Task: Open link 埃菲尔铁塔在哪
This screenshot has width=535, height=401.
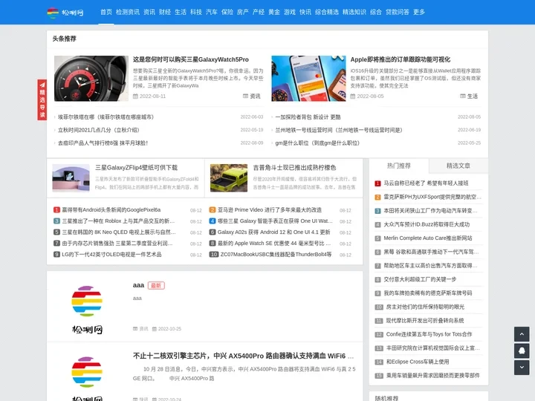Action: coord(106,117)
